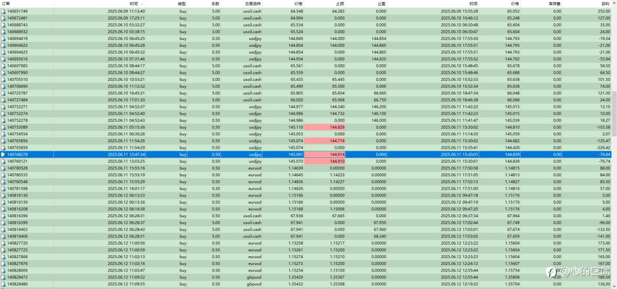Select order number 140816406
This screenshot has height=289, width=617.
pyautogui.click(x=17, y=236)
